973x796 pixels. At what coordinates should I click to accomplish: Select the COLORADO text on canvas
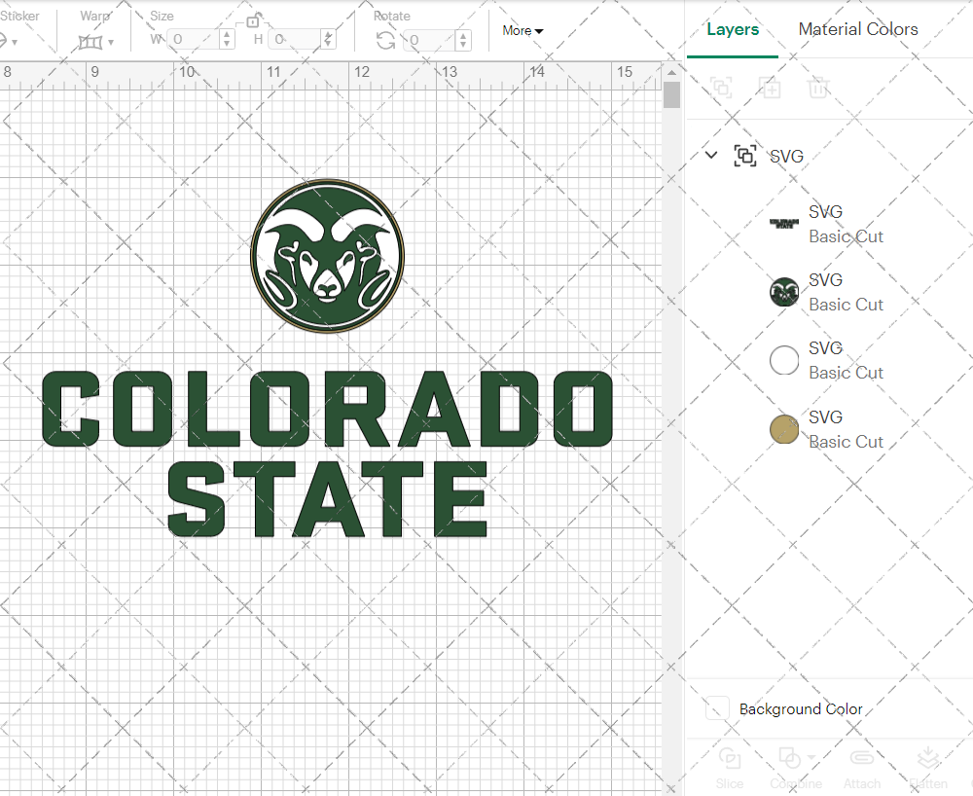click(x=327, y=409)
